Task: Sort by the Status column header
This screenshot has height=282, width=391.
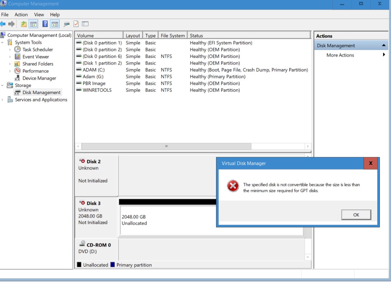Action: (249, 35)
